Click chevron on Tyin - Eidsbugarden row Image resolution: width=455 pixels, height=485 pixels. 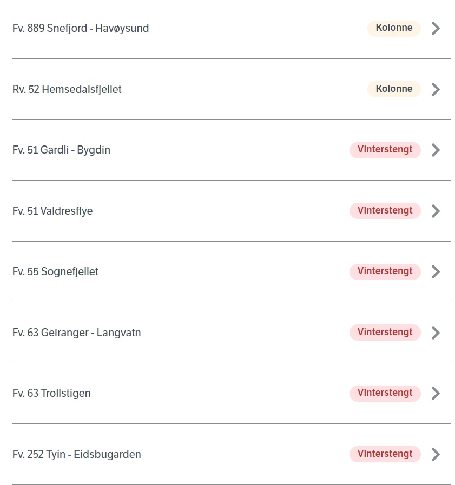[x=436, y=454]
